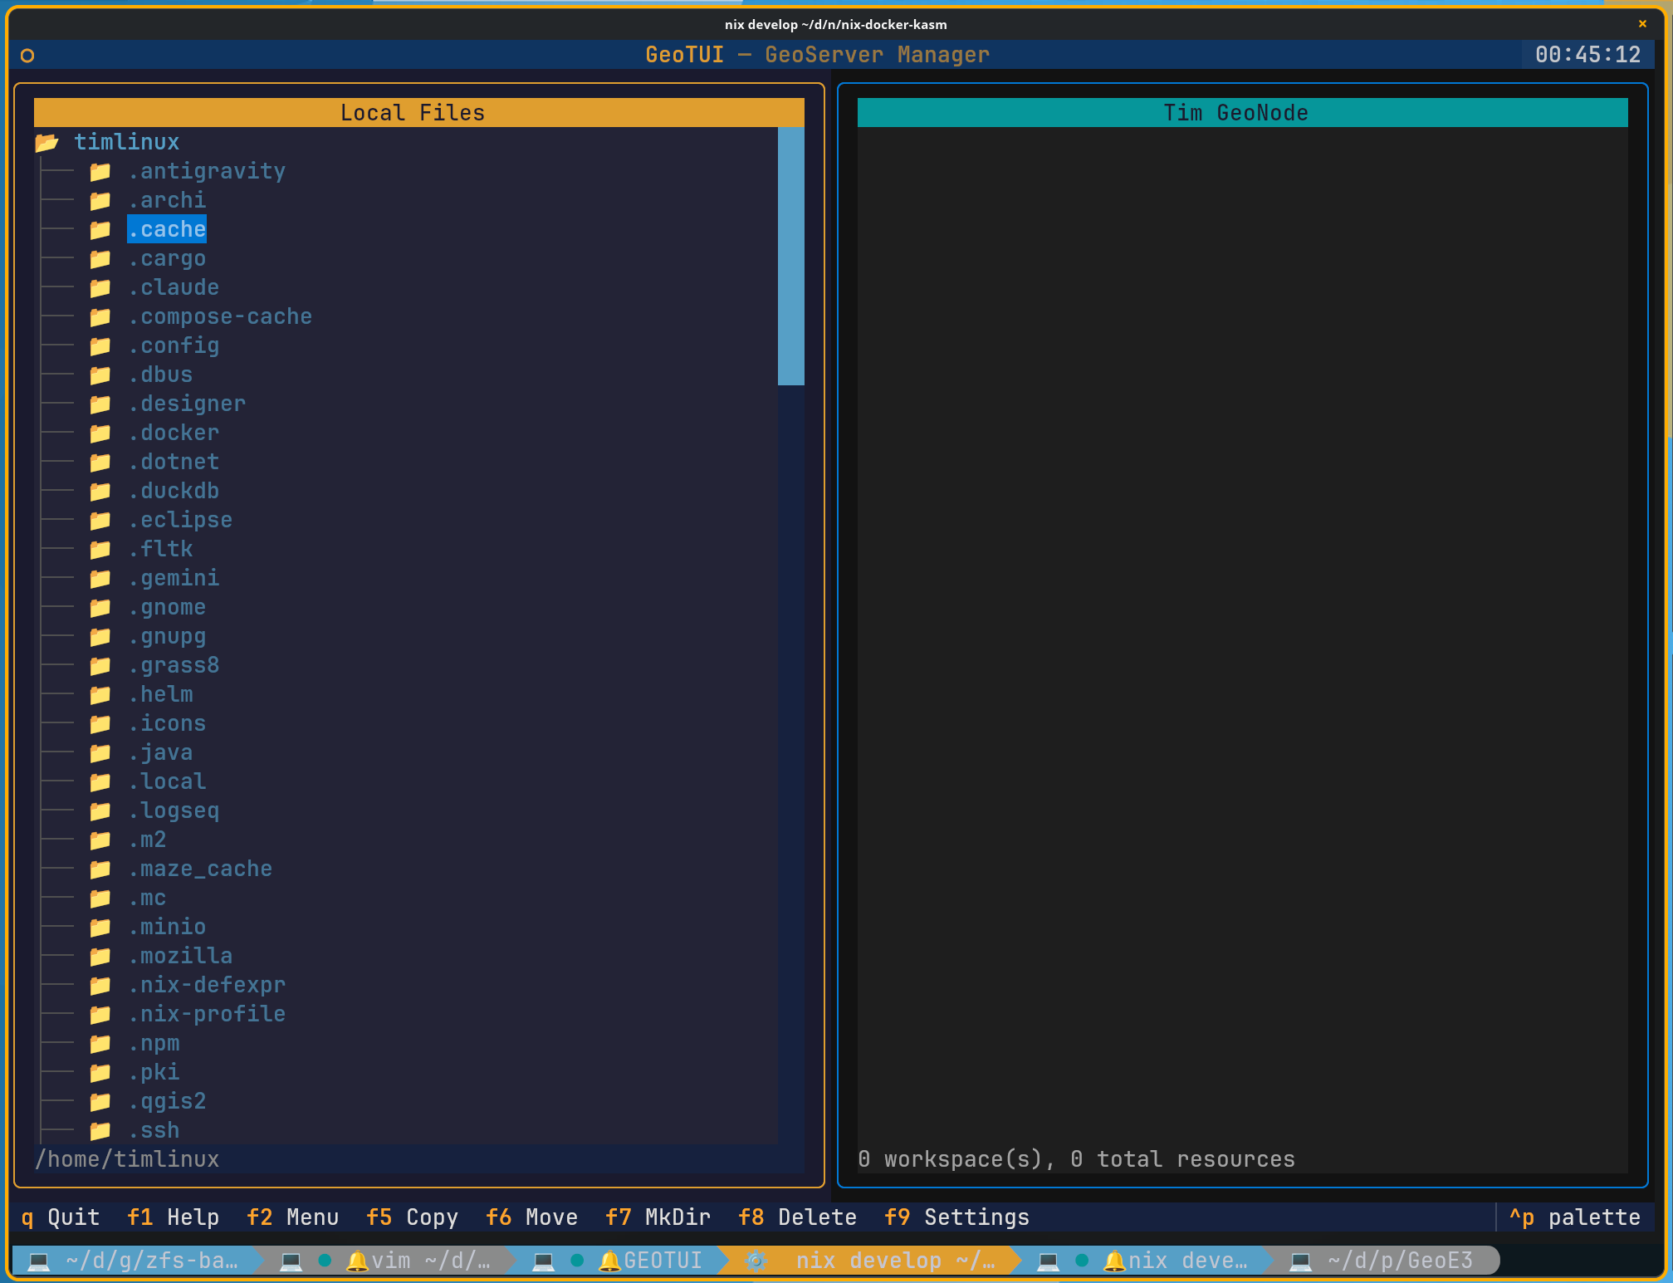Click f6 Move
The width and height of the screenshot is (1673, 1283).
point(532,1217)
